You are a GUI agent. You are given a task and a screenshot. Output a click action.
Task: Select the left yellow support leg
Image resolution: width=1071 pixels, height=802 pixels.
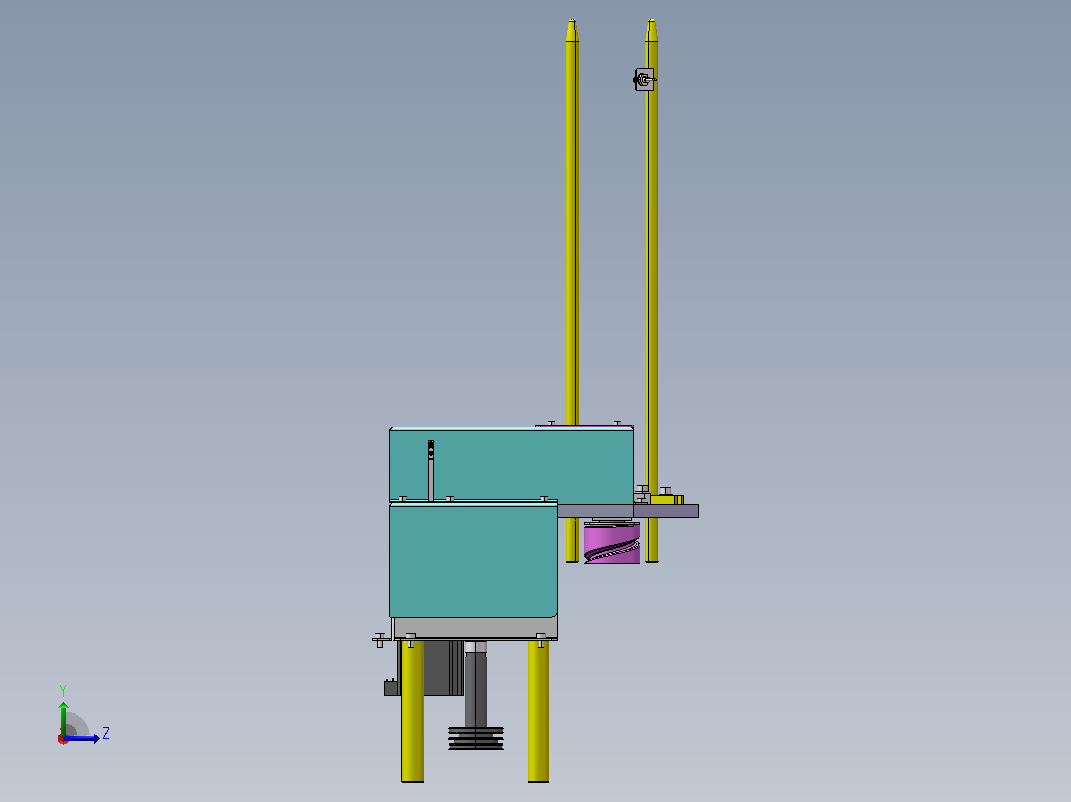tap(412, 712)
